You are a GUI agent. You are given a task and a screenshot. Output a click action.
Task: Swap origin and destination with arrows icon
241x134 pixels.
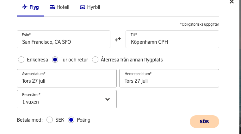[x=118, y=39]
